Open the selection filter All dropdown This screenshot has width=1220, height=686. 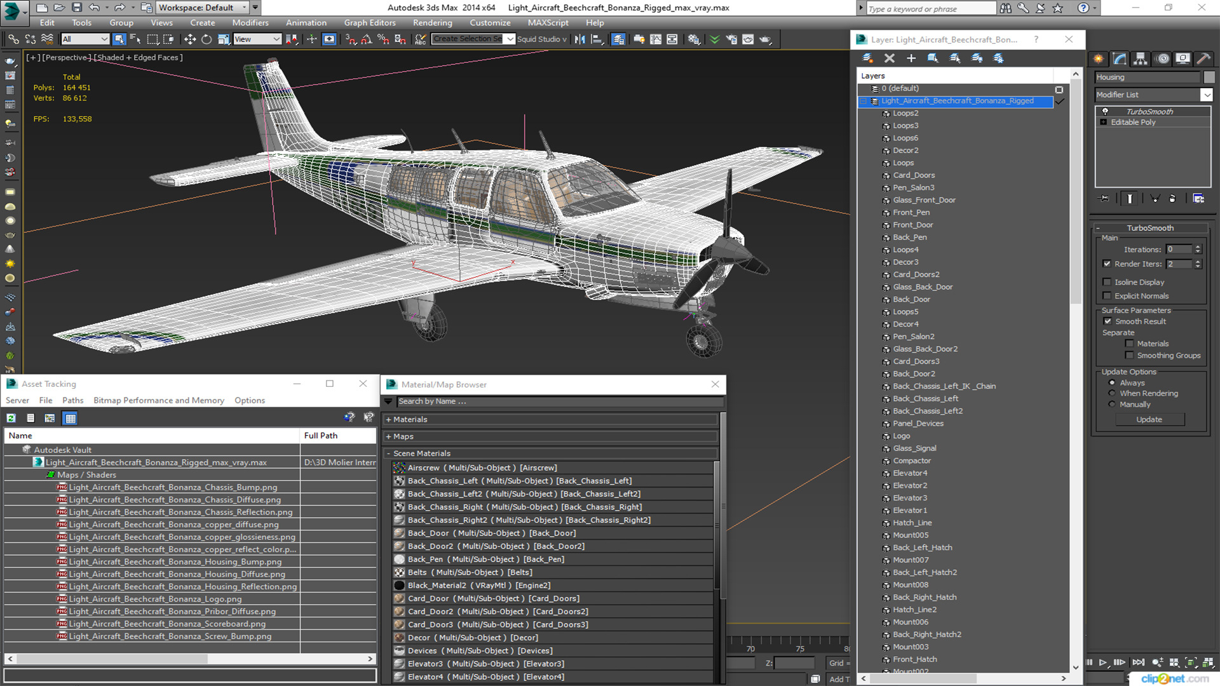click(x=85, y=39)
